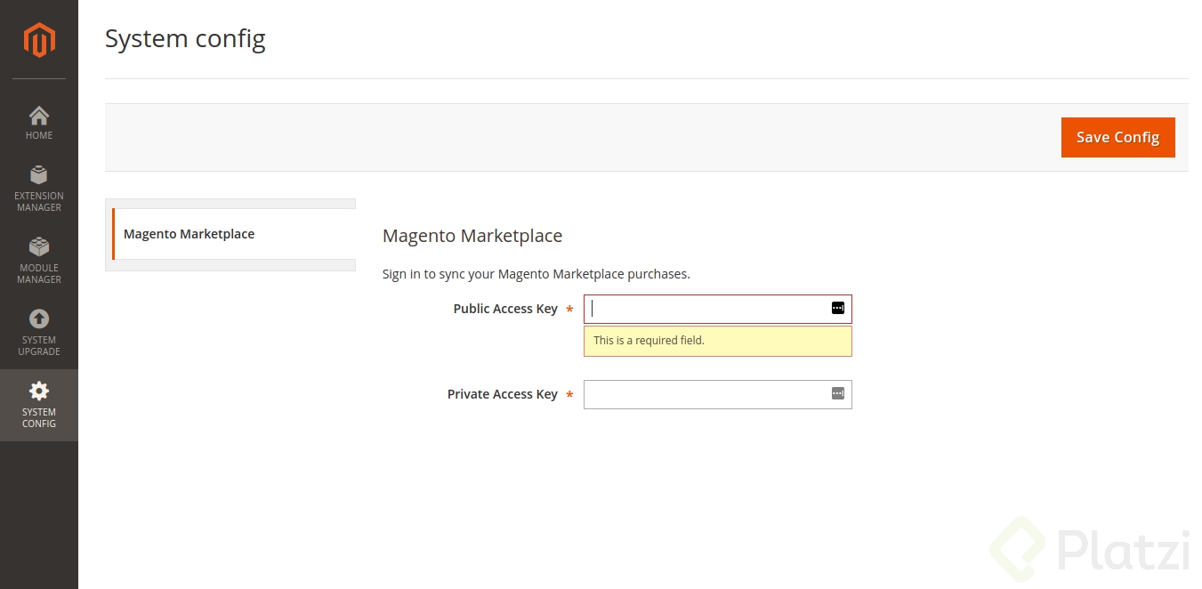
Task: Click the Magento logo in sidebar
Action: tap(39, 39)
